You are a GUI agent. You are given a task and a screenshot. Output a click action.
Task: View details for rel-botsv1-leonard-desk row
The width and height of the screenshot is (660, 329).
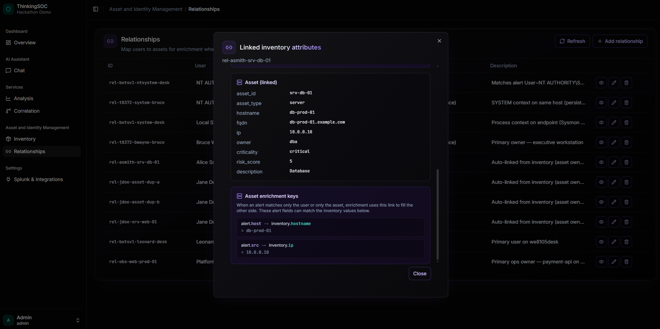coord(601,242)
